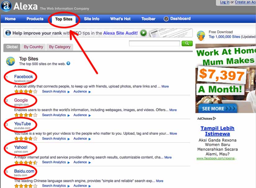Viewport: 256px width, 188px height.
Task: Switch to the By Country tab
Action: [34, 47]
